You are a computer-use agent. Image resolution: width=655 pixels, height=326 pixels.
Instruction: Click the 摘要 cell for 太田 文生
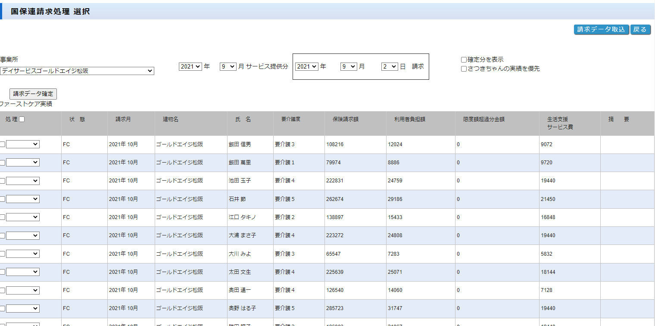tap(627, 272)
